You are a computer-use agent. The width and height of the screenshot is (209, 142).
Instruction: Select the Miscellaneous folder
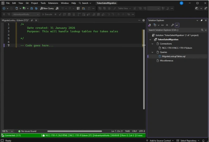pyautogui.click(x=166, y=61)
